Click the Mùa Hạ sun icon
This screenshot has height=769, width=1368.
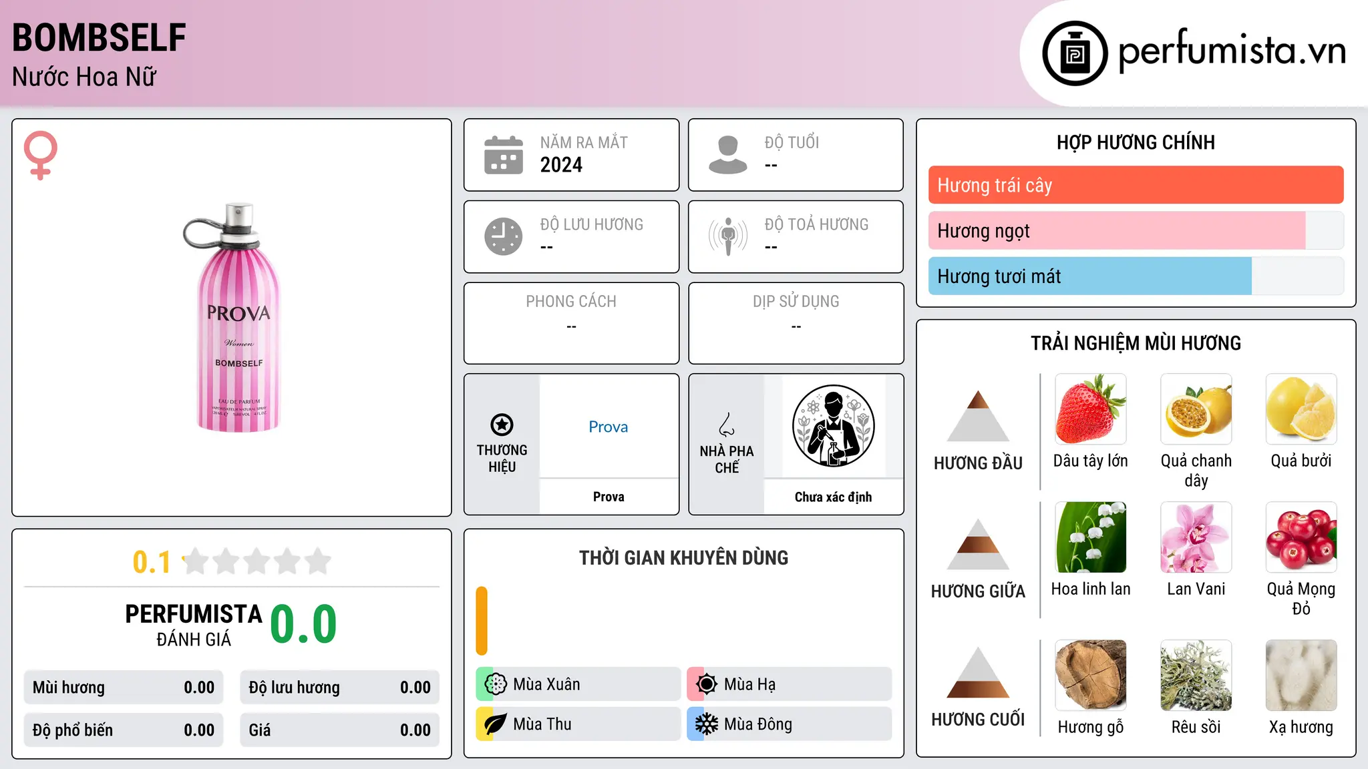[706, 684]
